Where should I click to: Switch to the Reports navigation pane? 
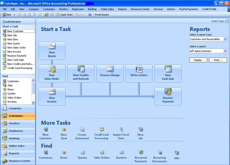[18, 153]
